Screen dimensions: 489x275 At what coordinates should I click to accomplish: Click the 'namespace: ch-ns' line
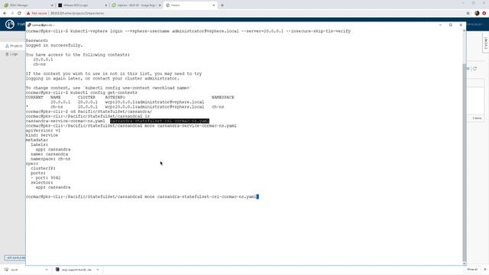(x=50, y=159)
